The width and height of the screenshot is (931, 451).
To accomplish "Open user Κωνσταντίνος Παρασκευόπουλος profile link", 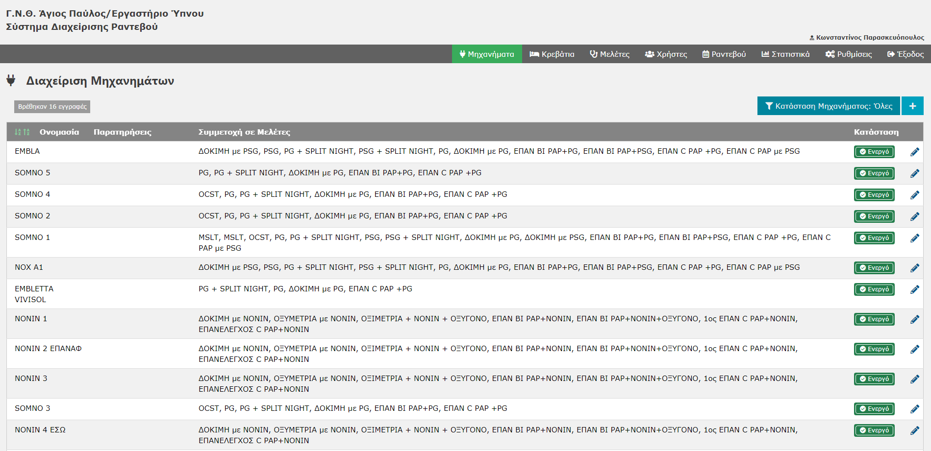I will [867, 38].
